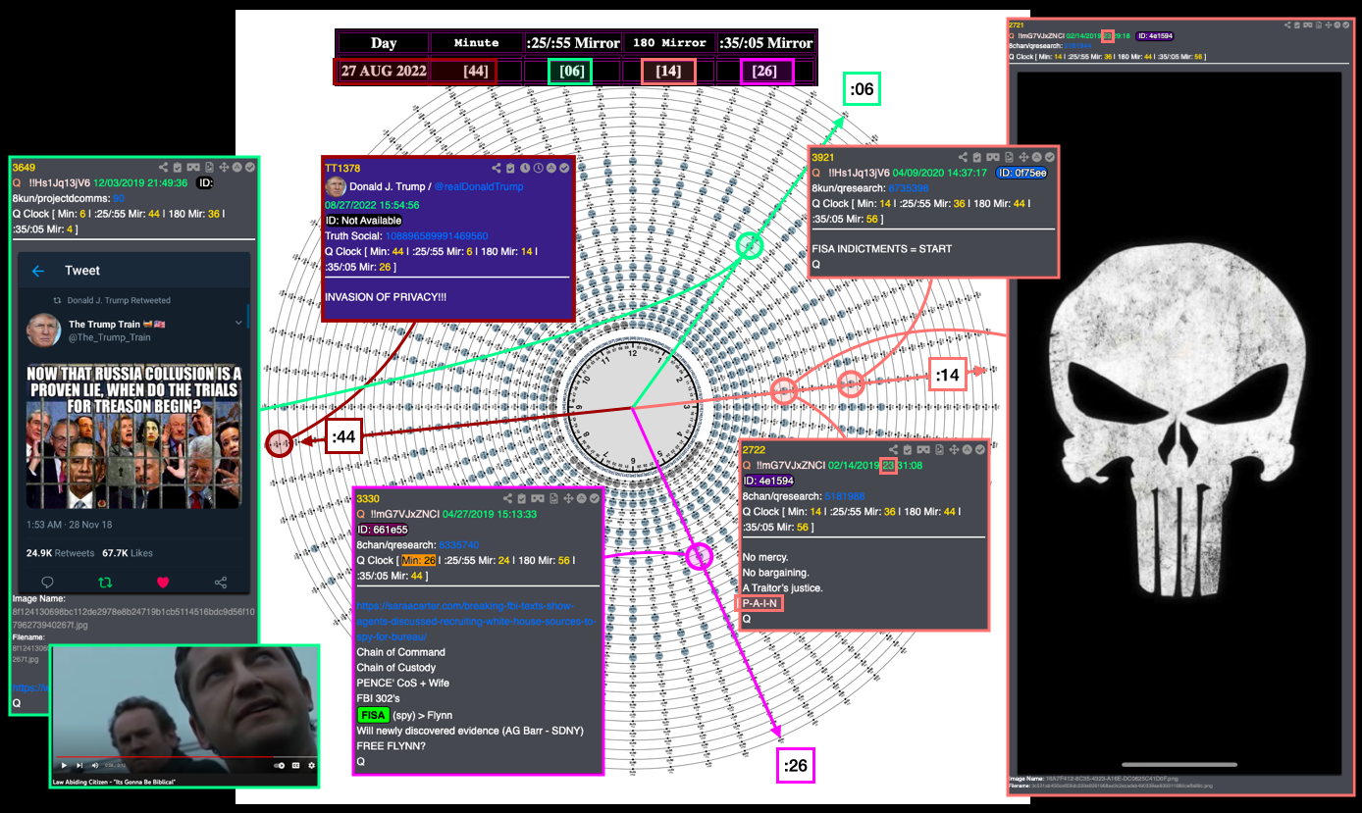The width and height of the screenshot is (1362, 813).
Task: Open settings gear on video player
Action: pyautogui.click(x=311, y=765)
